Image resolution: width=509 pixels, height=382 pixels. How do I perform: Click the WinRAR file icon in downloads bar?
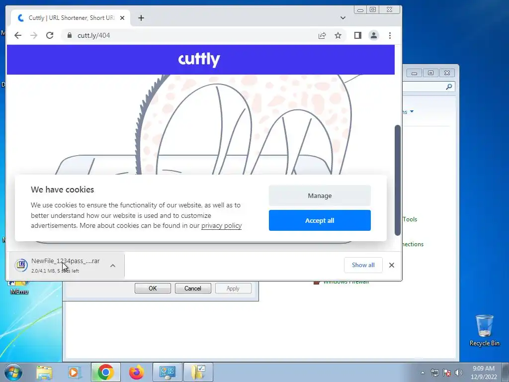point(21,265)
